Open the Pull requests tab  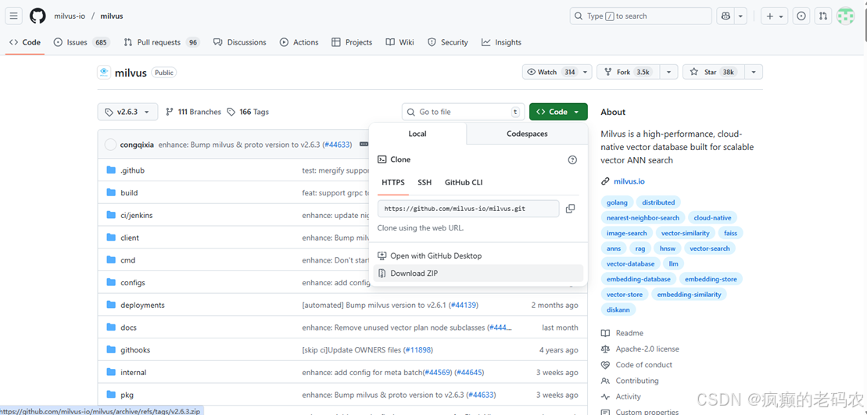click(x=162, y=42)
